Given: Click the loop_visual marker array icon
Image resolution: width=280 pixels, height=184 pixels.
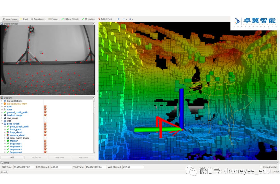Looking at the screenshot, I should point(8,132).
